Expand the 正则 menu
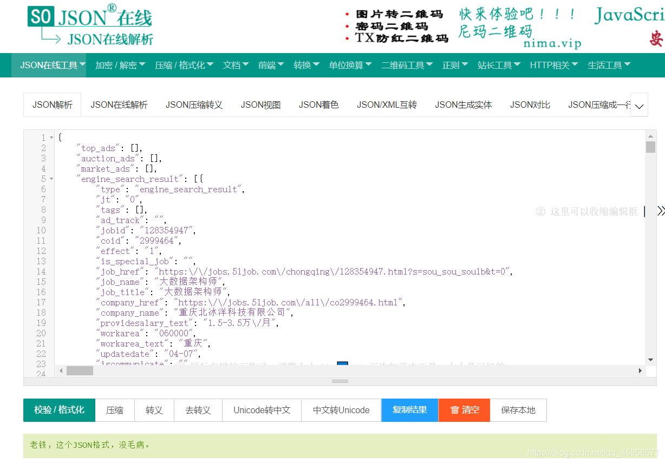Image resolution: width=665 pixels, height=463 pixels. coord(455,65)
